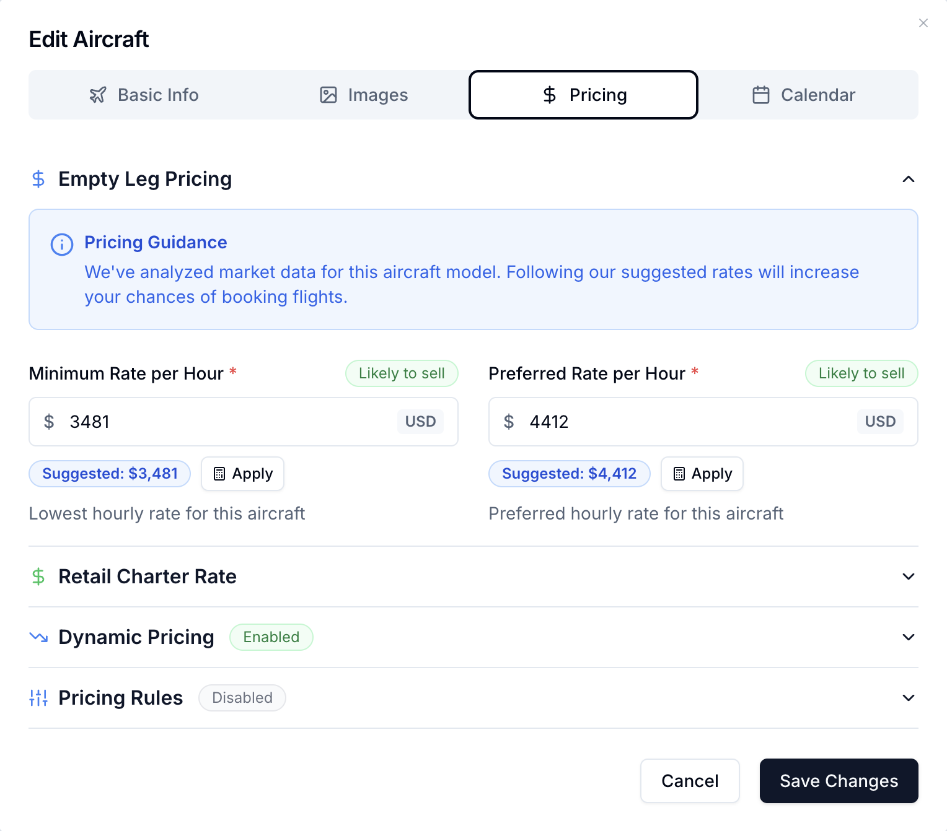Click the dollar icon on the Pricing tab

(x=549, y=95)
